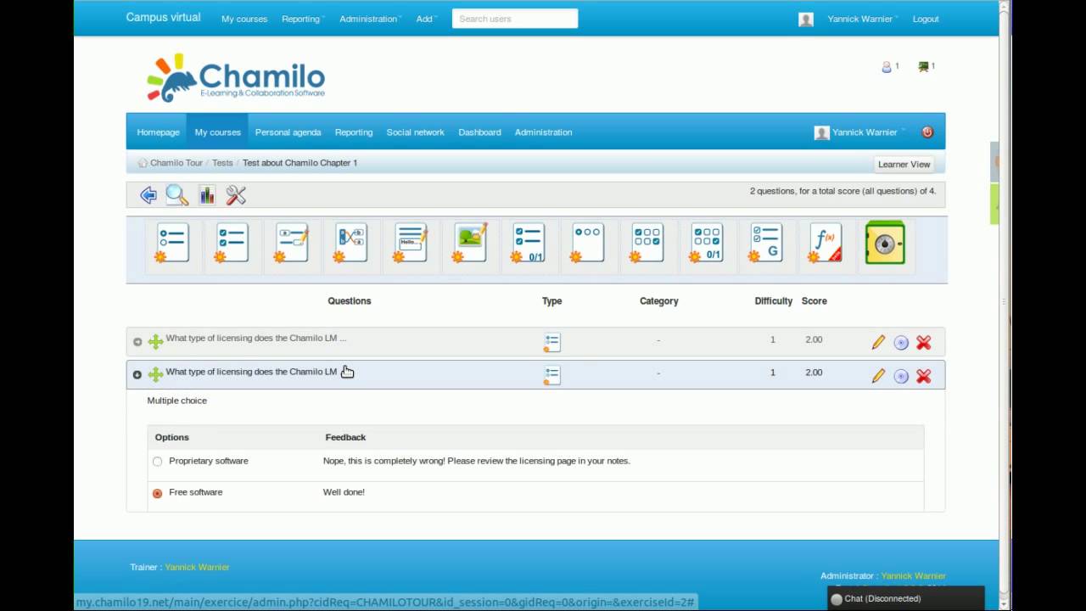This screenshot has height=611, width=1086.
Task: Click the user avatar in top bar
Action: tap(806, 20)
